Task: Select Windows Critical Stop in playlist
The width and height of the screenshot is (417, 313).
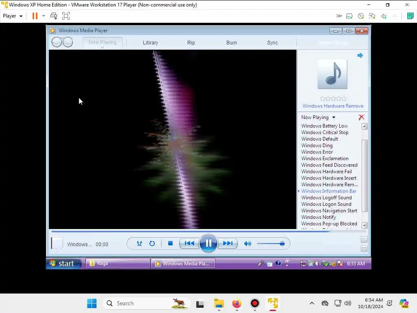Action: point(325,132)
